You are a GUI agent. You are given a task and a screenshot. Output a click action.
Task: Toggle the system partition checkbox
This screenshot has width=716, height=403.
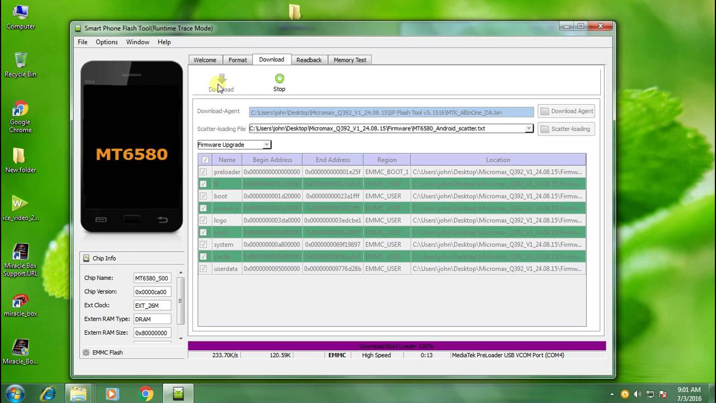coord(203,245)
